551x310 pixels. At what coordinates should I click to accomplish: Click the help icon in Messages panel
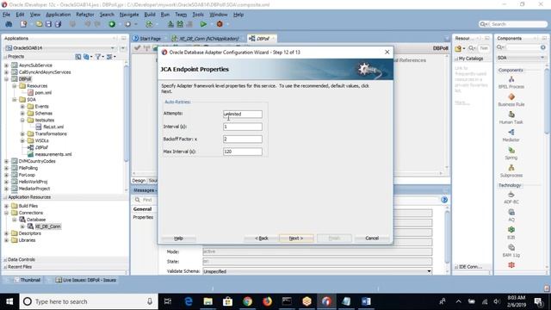(444, 200)
